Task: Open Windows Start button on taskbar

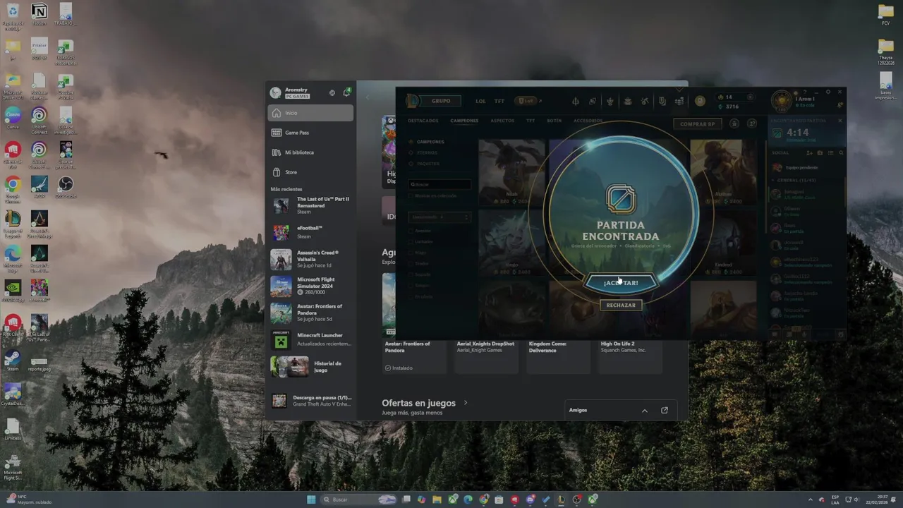Action: point(311,500)
